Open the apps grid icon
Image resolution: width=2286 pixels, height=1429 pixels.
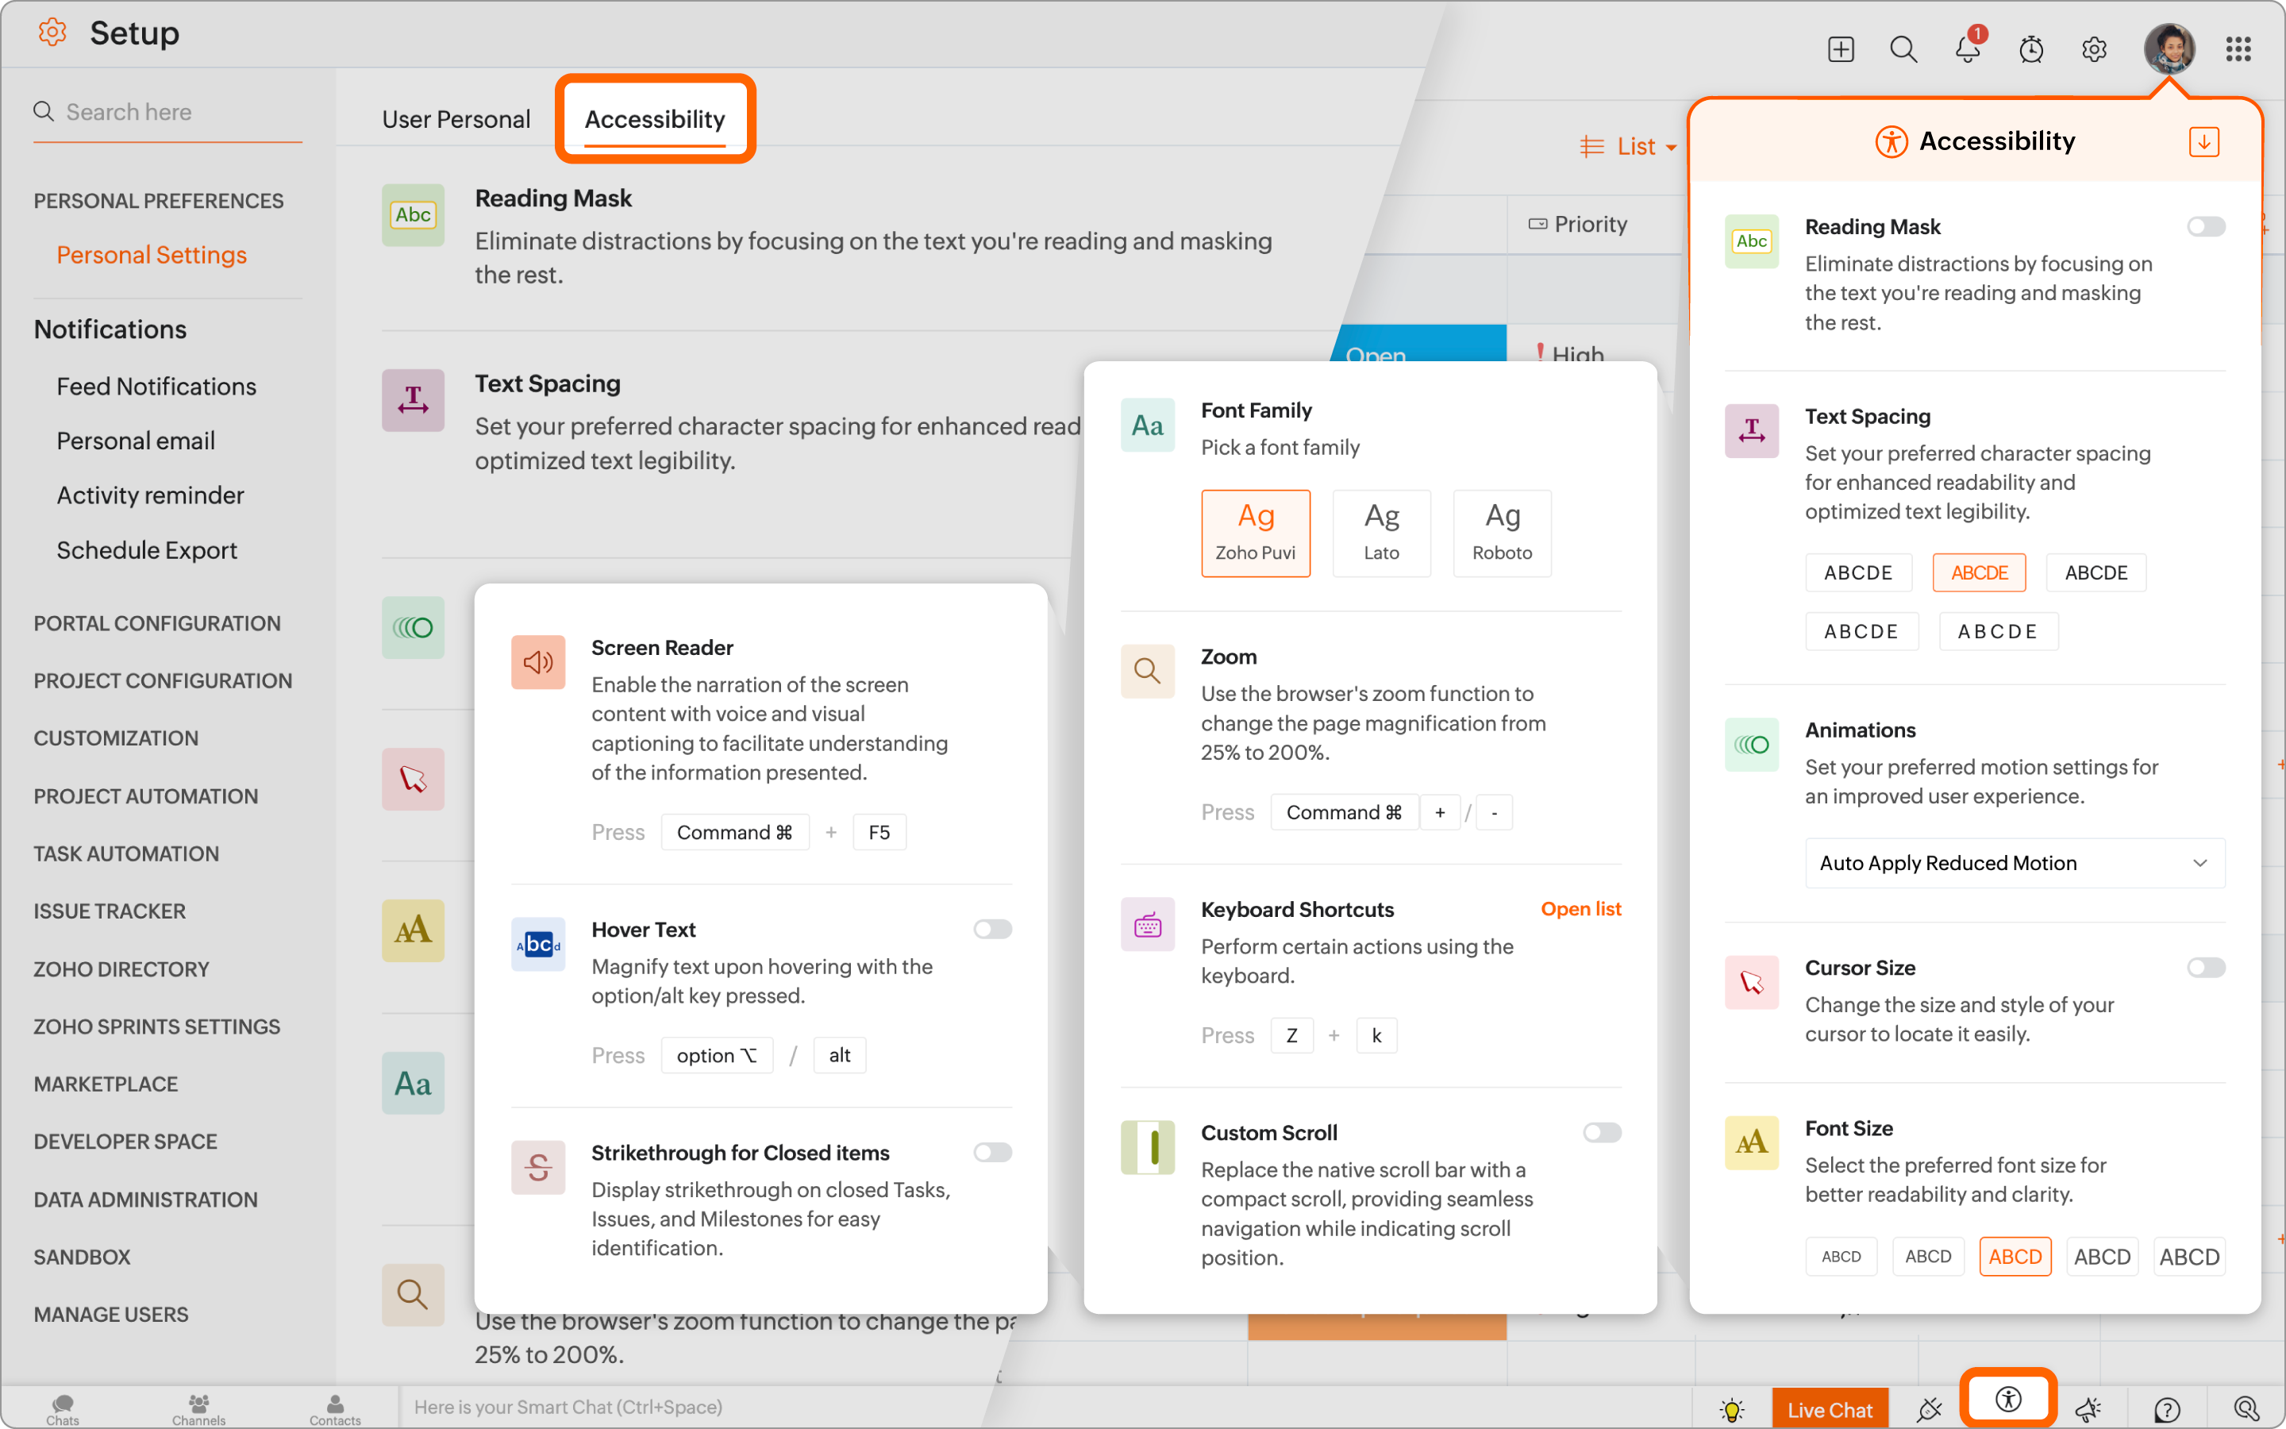2238,49
